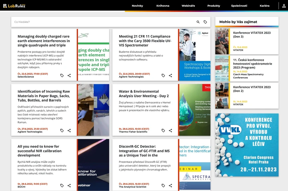Tag the Managing doubly charged rare earth card
Image resolution: width=288 pixels, height=191 pixels.
(x=62, y=75)
